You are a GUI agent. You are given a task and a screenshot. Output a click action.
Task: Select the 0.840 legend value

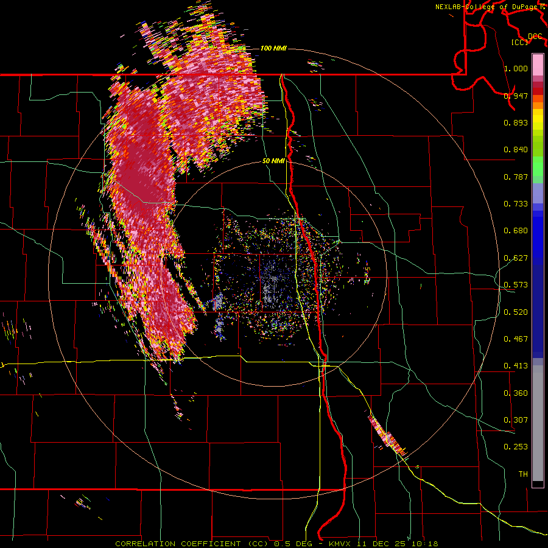point(516,150)
